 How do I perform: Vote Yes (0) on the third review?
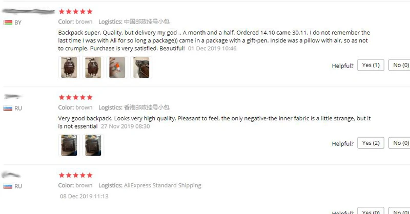(x=371, y=211)
